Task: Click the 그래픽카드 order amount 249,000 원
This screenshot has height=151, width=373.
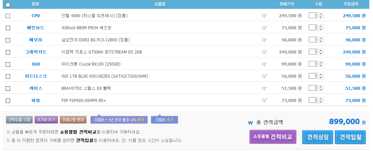Action: click(354, 52)
